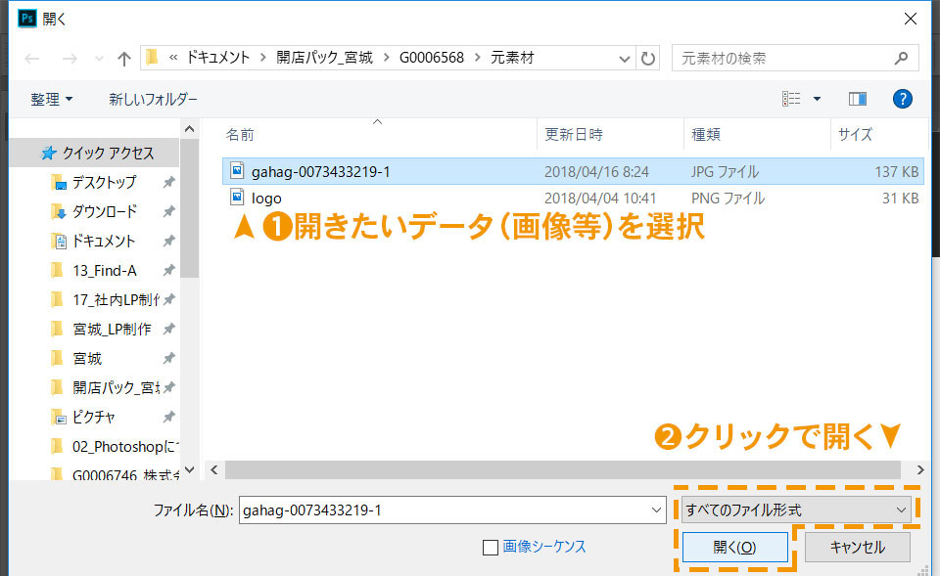Click horizontal scrollbar right arrow
940x576 pixels.
[920, 470]
